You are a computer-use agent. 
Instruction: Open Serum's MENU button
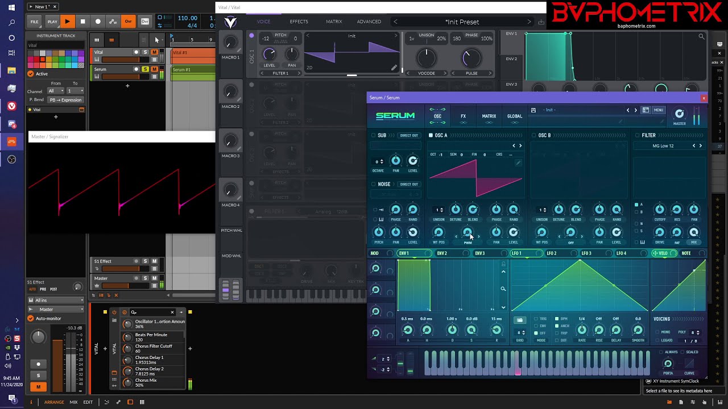[658, 110]
